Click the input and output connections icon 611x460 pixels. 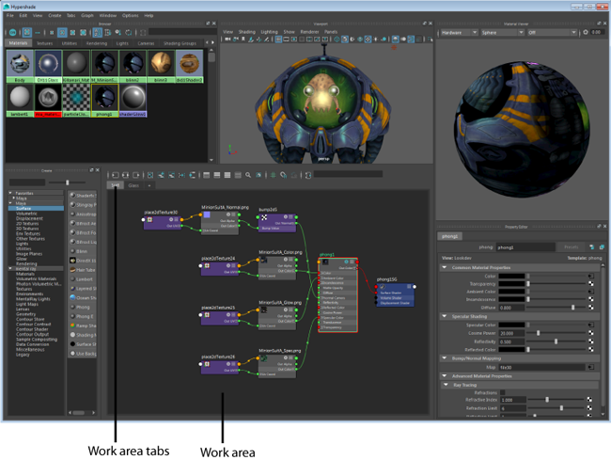pyautogui.click(x=125, y=175)
